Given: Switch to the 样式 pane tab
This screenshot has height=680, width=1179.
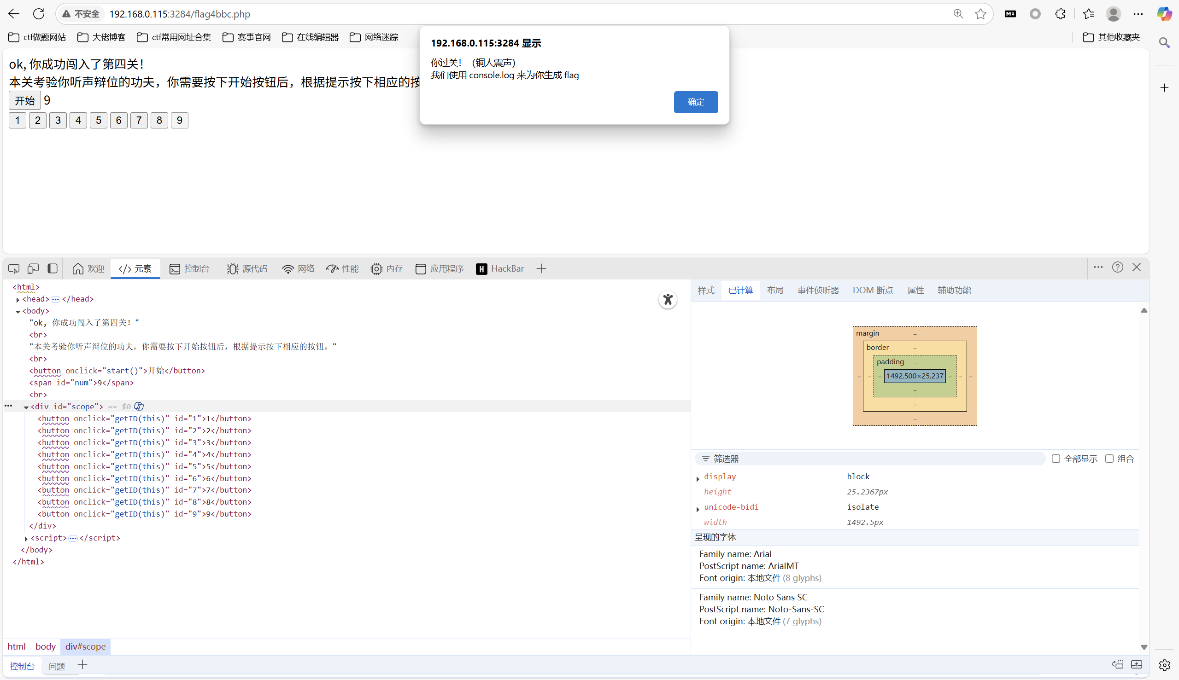Looking at the screenshot, I should (x=706, y=291).
